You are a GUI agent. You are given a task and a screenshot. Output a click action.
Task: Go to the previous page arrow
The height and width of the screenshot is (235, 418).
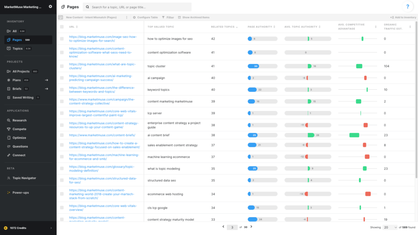point(223,227)
